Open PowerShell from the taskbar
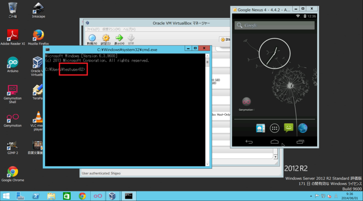The width and height of the screenshot is (363, 201). 36,196
